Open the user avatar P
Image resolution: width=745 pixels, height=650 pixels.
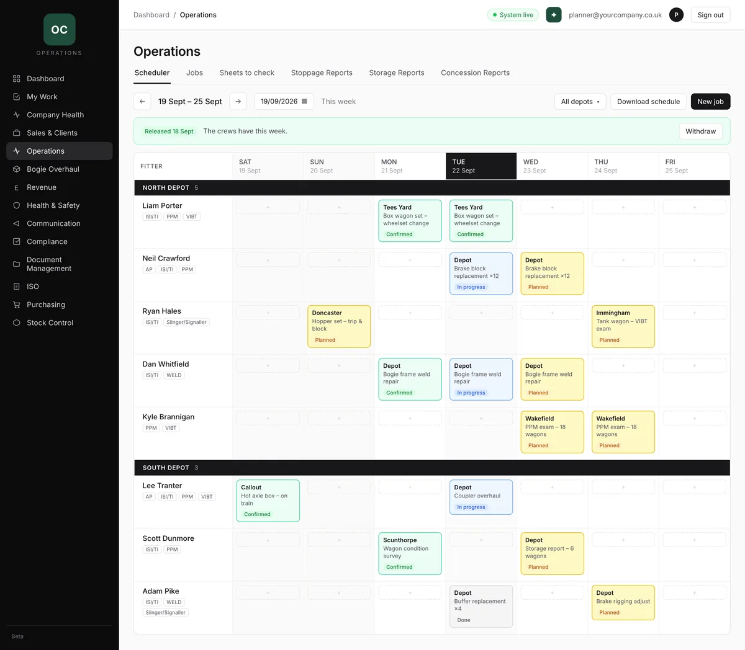coord(677,15)
